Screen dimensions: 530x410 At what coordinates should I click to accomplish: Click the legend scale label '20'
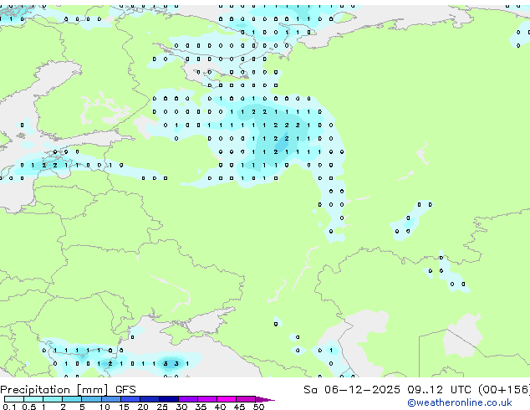(143, 407)
